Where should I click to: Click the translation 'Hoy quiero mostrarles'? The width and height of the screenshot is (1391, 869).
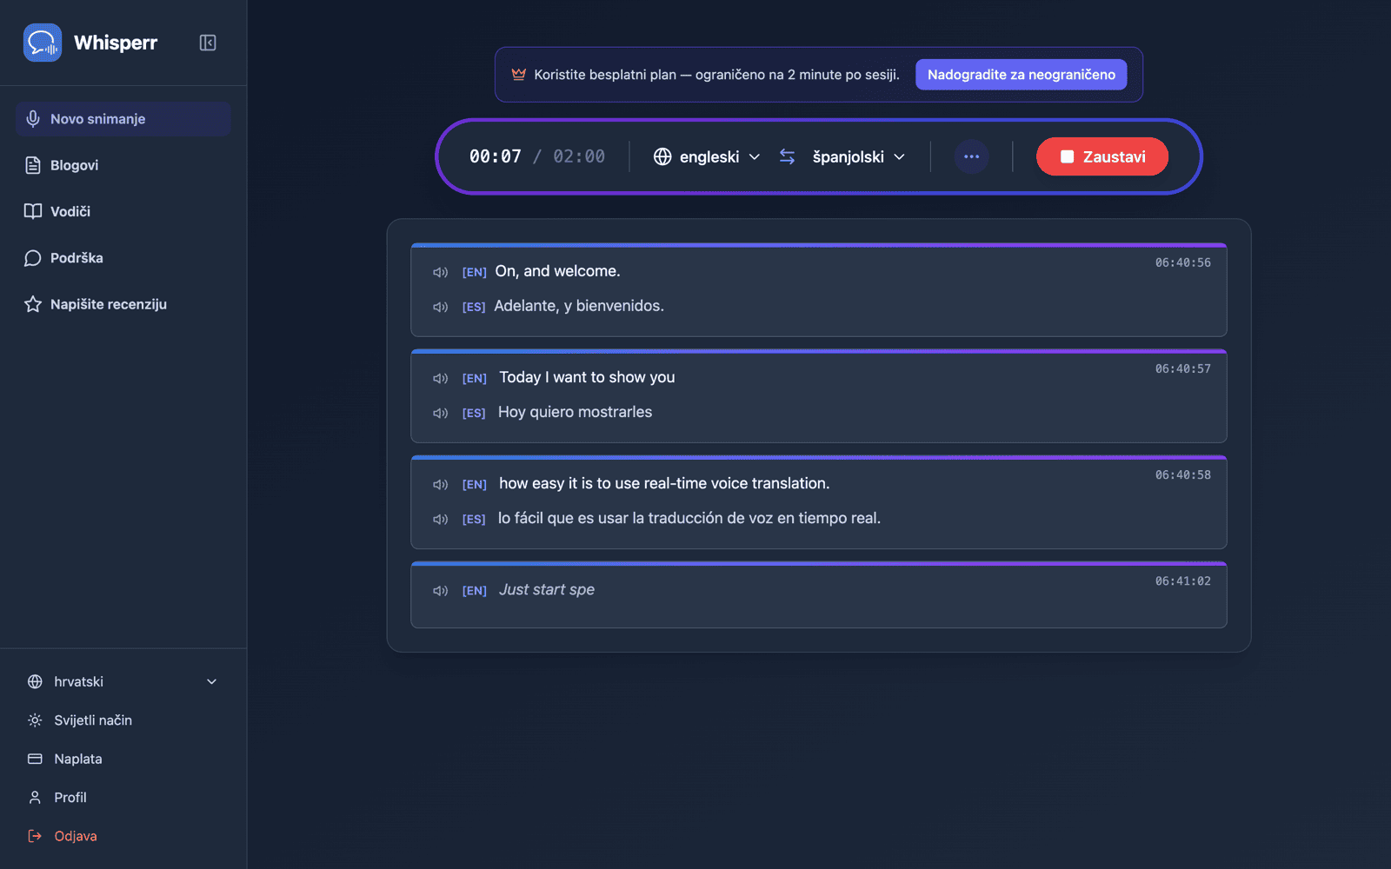[x=575, y=412]
